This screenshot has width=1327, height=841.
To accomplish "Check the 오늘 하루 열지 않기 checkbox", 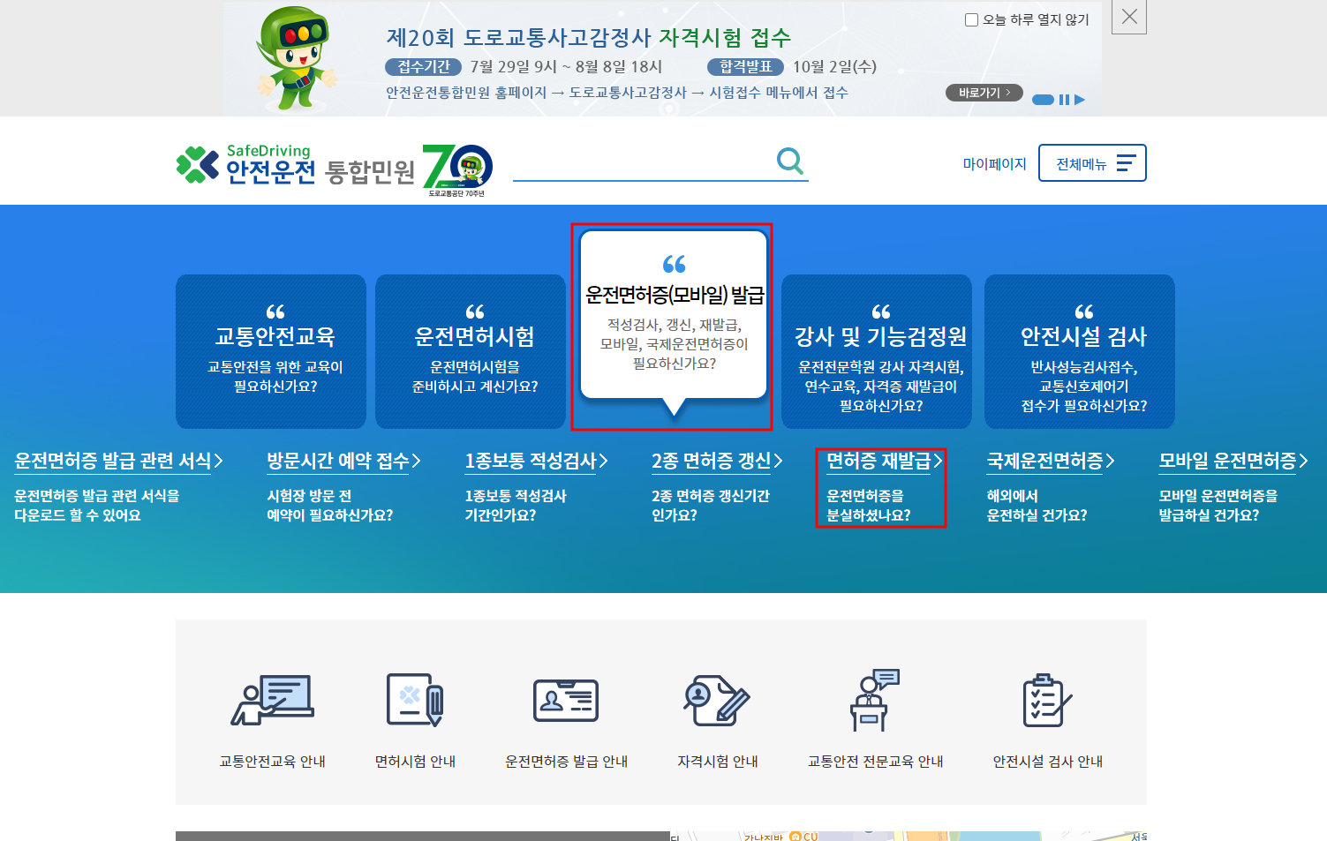I will (971, 19).
